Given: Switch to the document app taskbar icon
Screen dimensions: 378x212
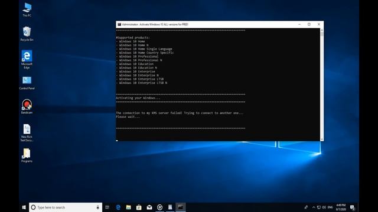Looking at the screenshot, I should click(x=170, y=207).
